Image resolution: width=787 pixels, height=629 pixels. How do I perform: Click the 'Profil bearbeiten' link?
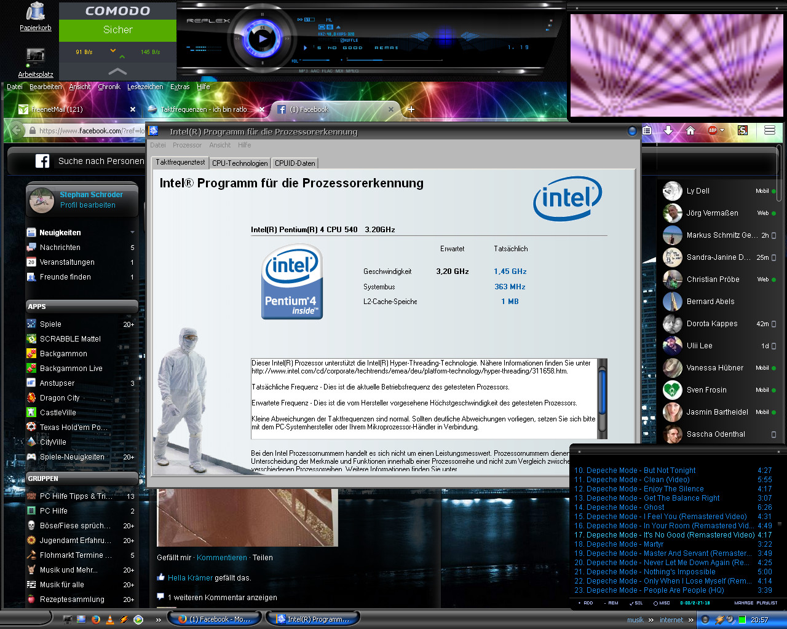[x=88, y=205]
